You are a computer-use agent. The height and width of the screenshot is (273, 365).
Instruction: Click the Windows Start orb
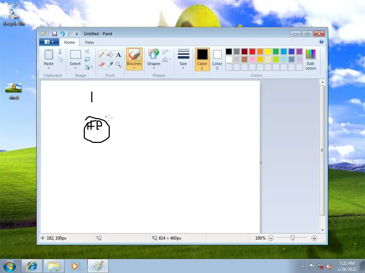click(x=10, y=266)
